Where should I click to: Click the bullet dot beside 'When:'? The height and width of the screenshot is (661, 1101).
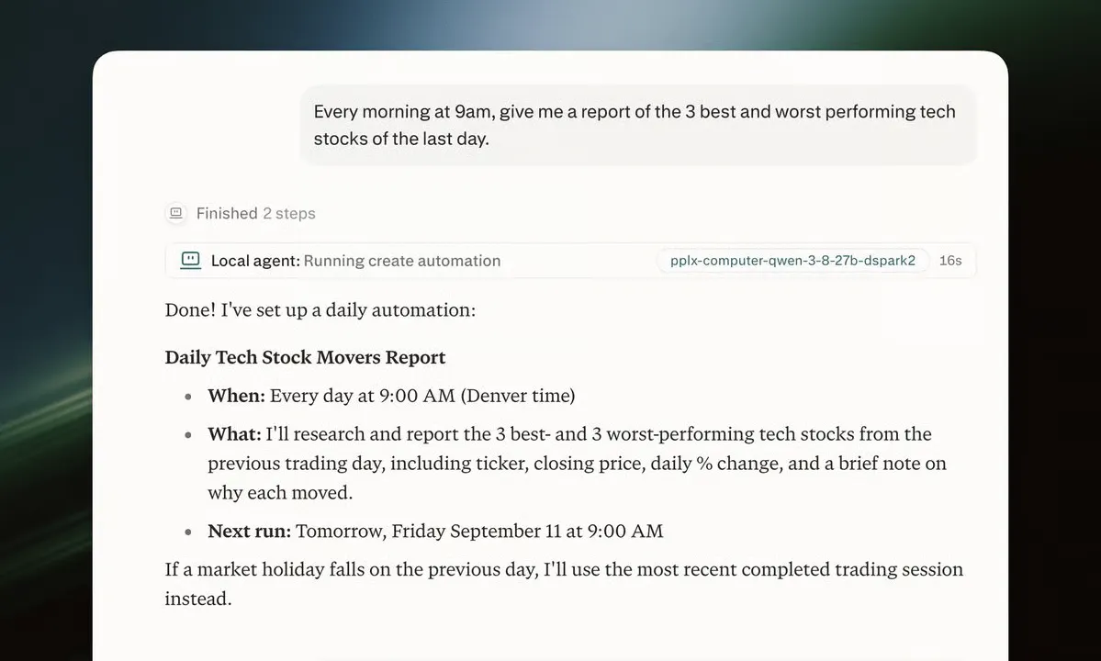click(188, 397)
